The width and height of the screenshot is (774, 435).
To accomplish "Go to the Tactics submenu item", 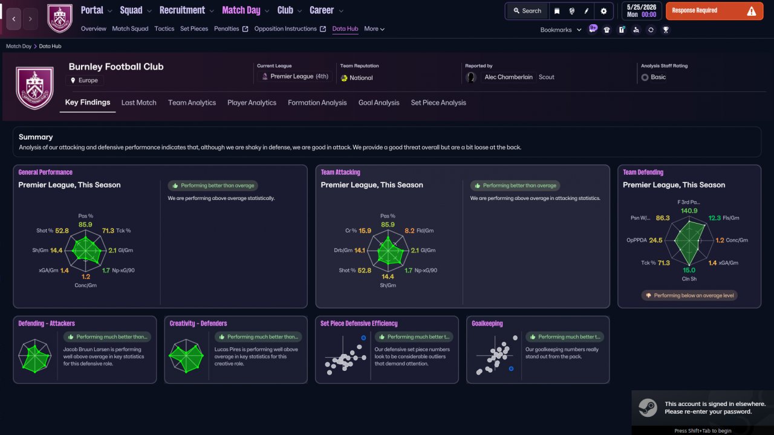I will (164, 29).
